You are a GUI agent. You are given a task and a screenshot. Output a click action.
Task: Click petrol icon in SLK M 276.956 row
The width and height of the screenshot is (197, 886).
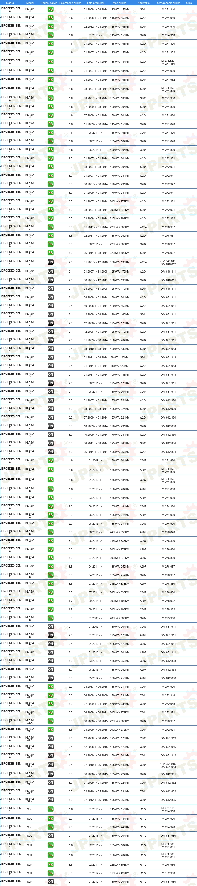tap(50, 864)
